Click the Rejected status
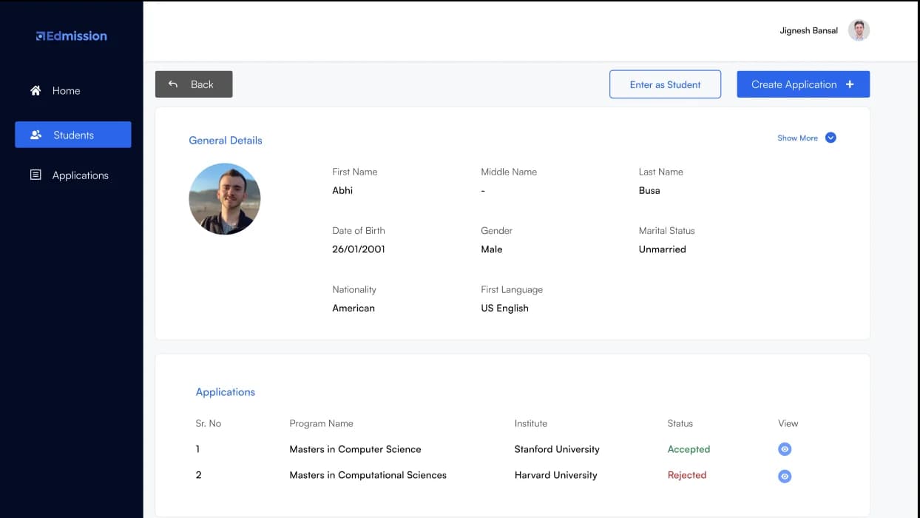920x518 pixels. [687, 475]
